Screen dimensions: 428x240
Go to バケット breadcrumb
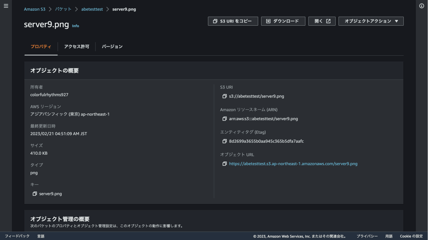[63, 9]
